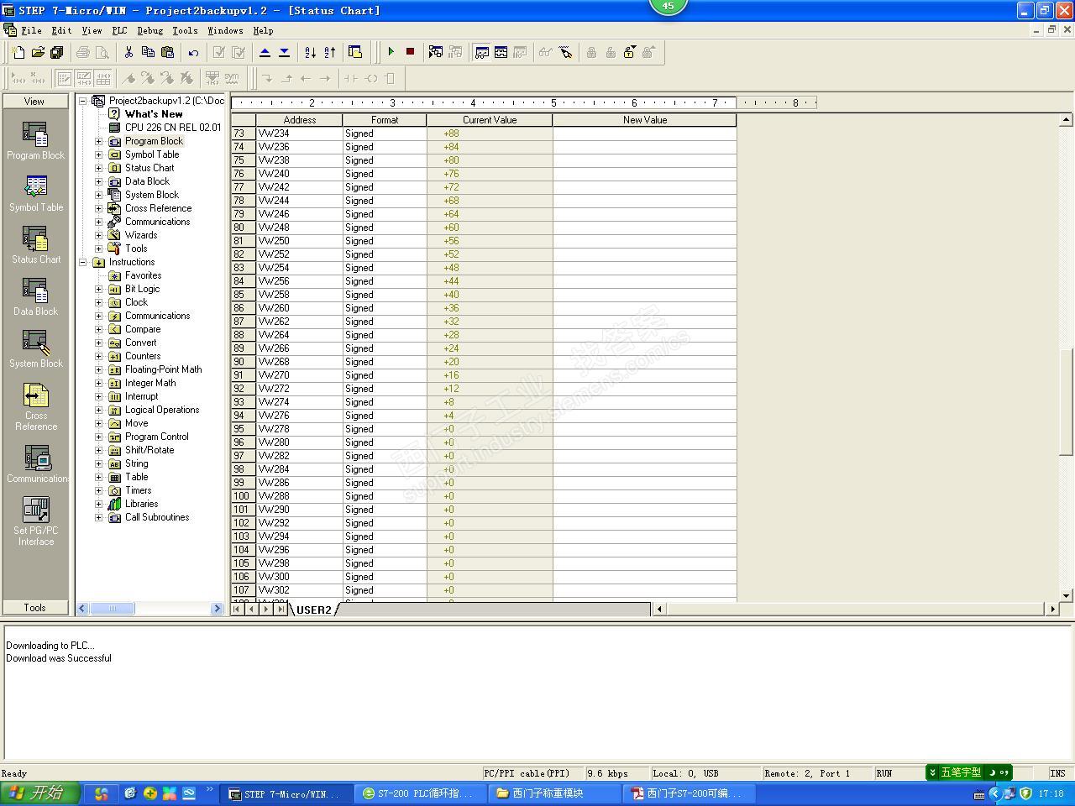
Task: Click the Tools bar button
Action: coord(34,607)
